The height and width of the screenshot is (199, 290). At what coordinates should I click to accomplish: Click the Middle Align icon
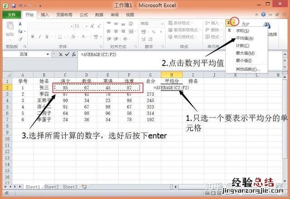click(x=116, y=24)
